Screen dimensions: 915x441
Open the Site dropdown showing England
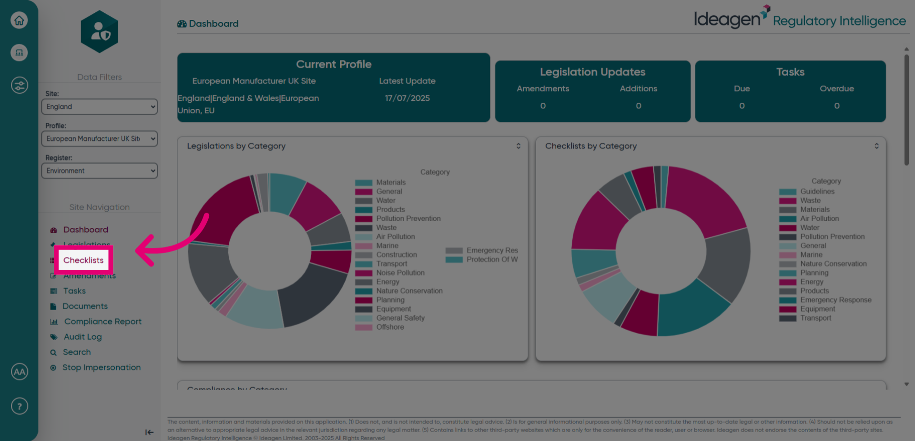(100, 107)
